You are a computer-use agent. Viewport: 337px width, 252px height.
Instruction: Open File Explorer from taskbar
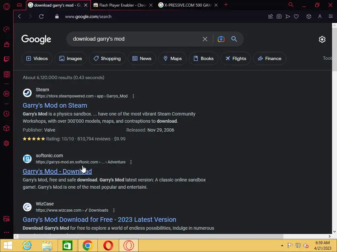tap(47, 245)
